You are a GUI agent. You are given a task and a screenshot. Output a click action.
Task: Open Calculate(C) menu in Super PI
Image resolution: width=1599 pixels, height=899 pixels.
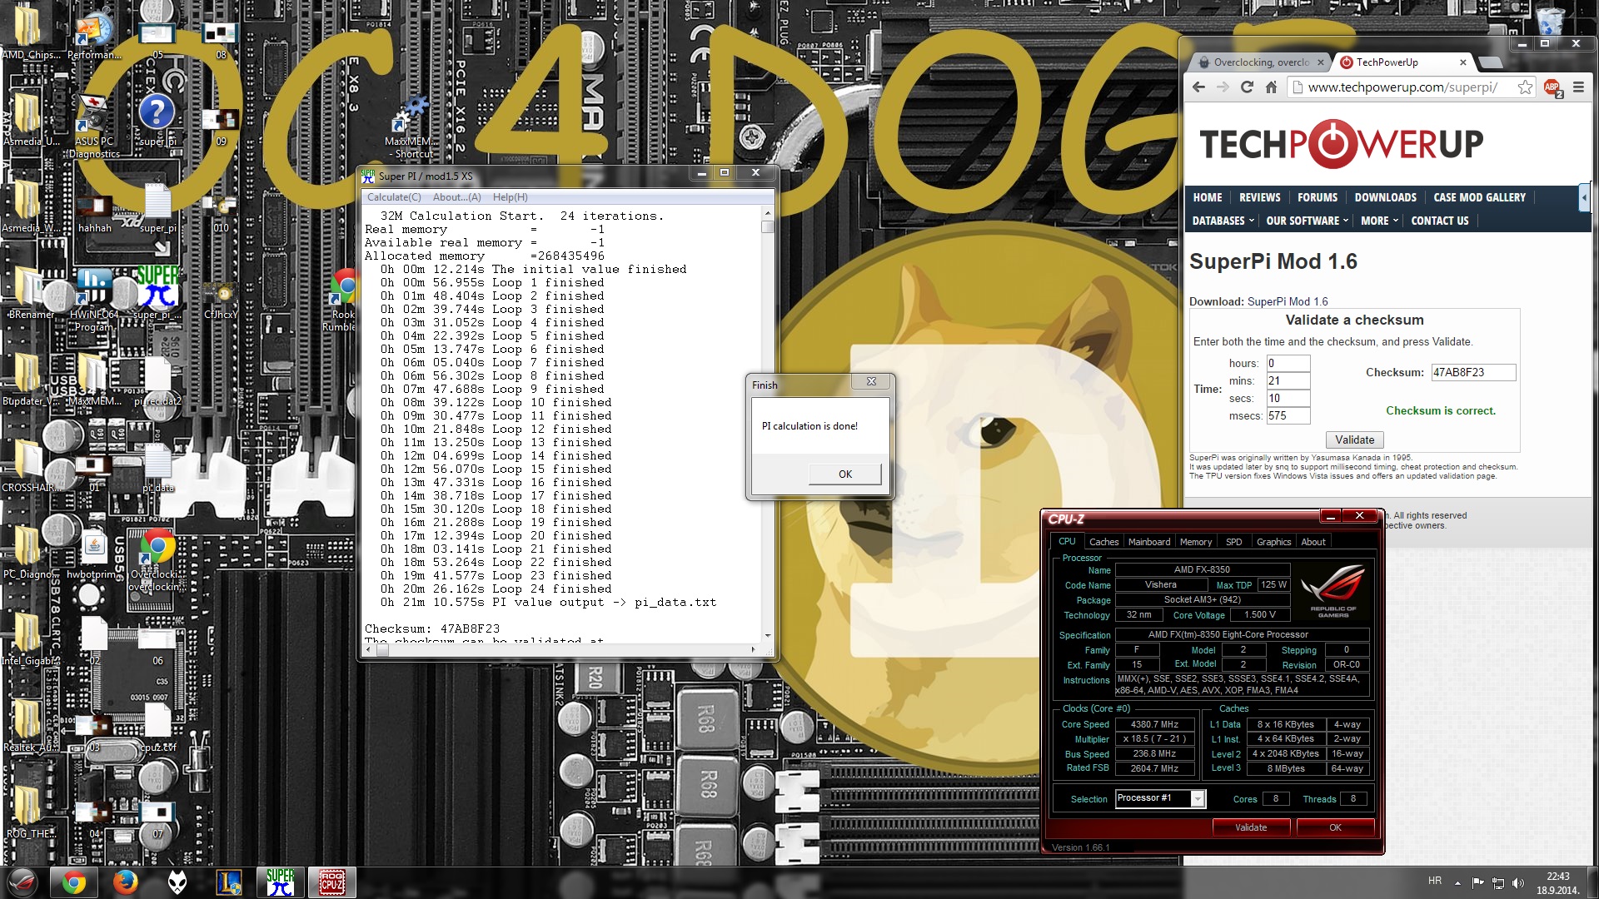394,197
